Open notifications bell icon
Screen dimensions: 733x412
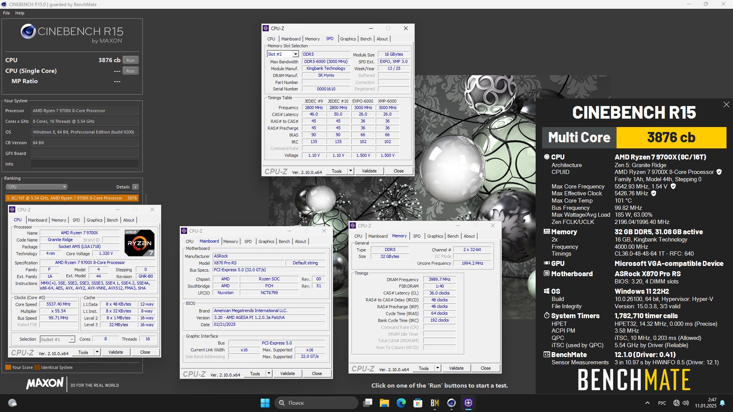[722, 403]
